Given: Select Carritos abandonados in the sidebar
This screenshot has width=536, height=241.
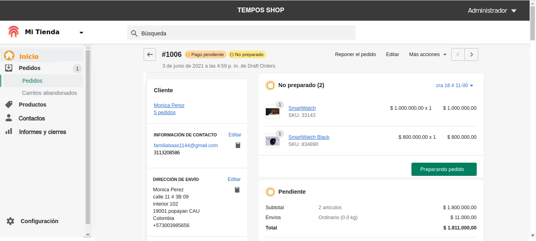Looking at the screenshot, I should pos(49,93).
